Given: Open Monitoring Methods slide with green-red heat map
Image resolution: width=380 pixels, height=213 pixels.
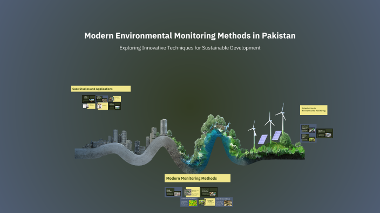Looking at the screenshot, I should tap(189, 202).
